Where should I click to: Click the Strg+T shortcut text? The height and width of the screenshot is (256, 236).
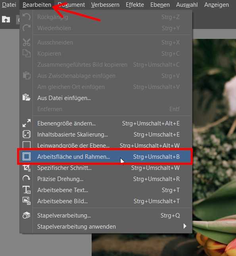click(x=171, y=190)
